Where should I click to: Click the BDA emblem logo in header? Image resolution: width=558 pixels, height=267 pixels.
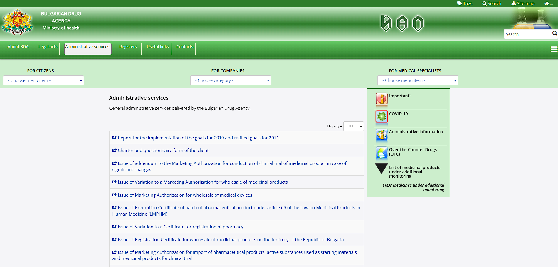tap(402, 23)
